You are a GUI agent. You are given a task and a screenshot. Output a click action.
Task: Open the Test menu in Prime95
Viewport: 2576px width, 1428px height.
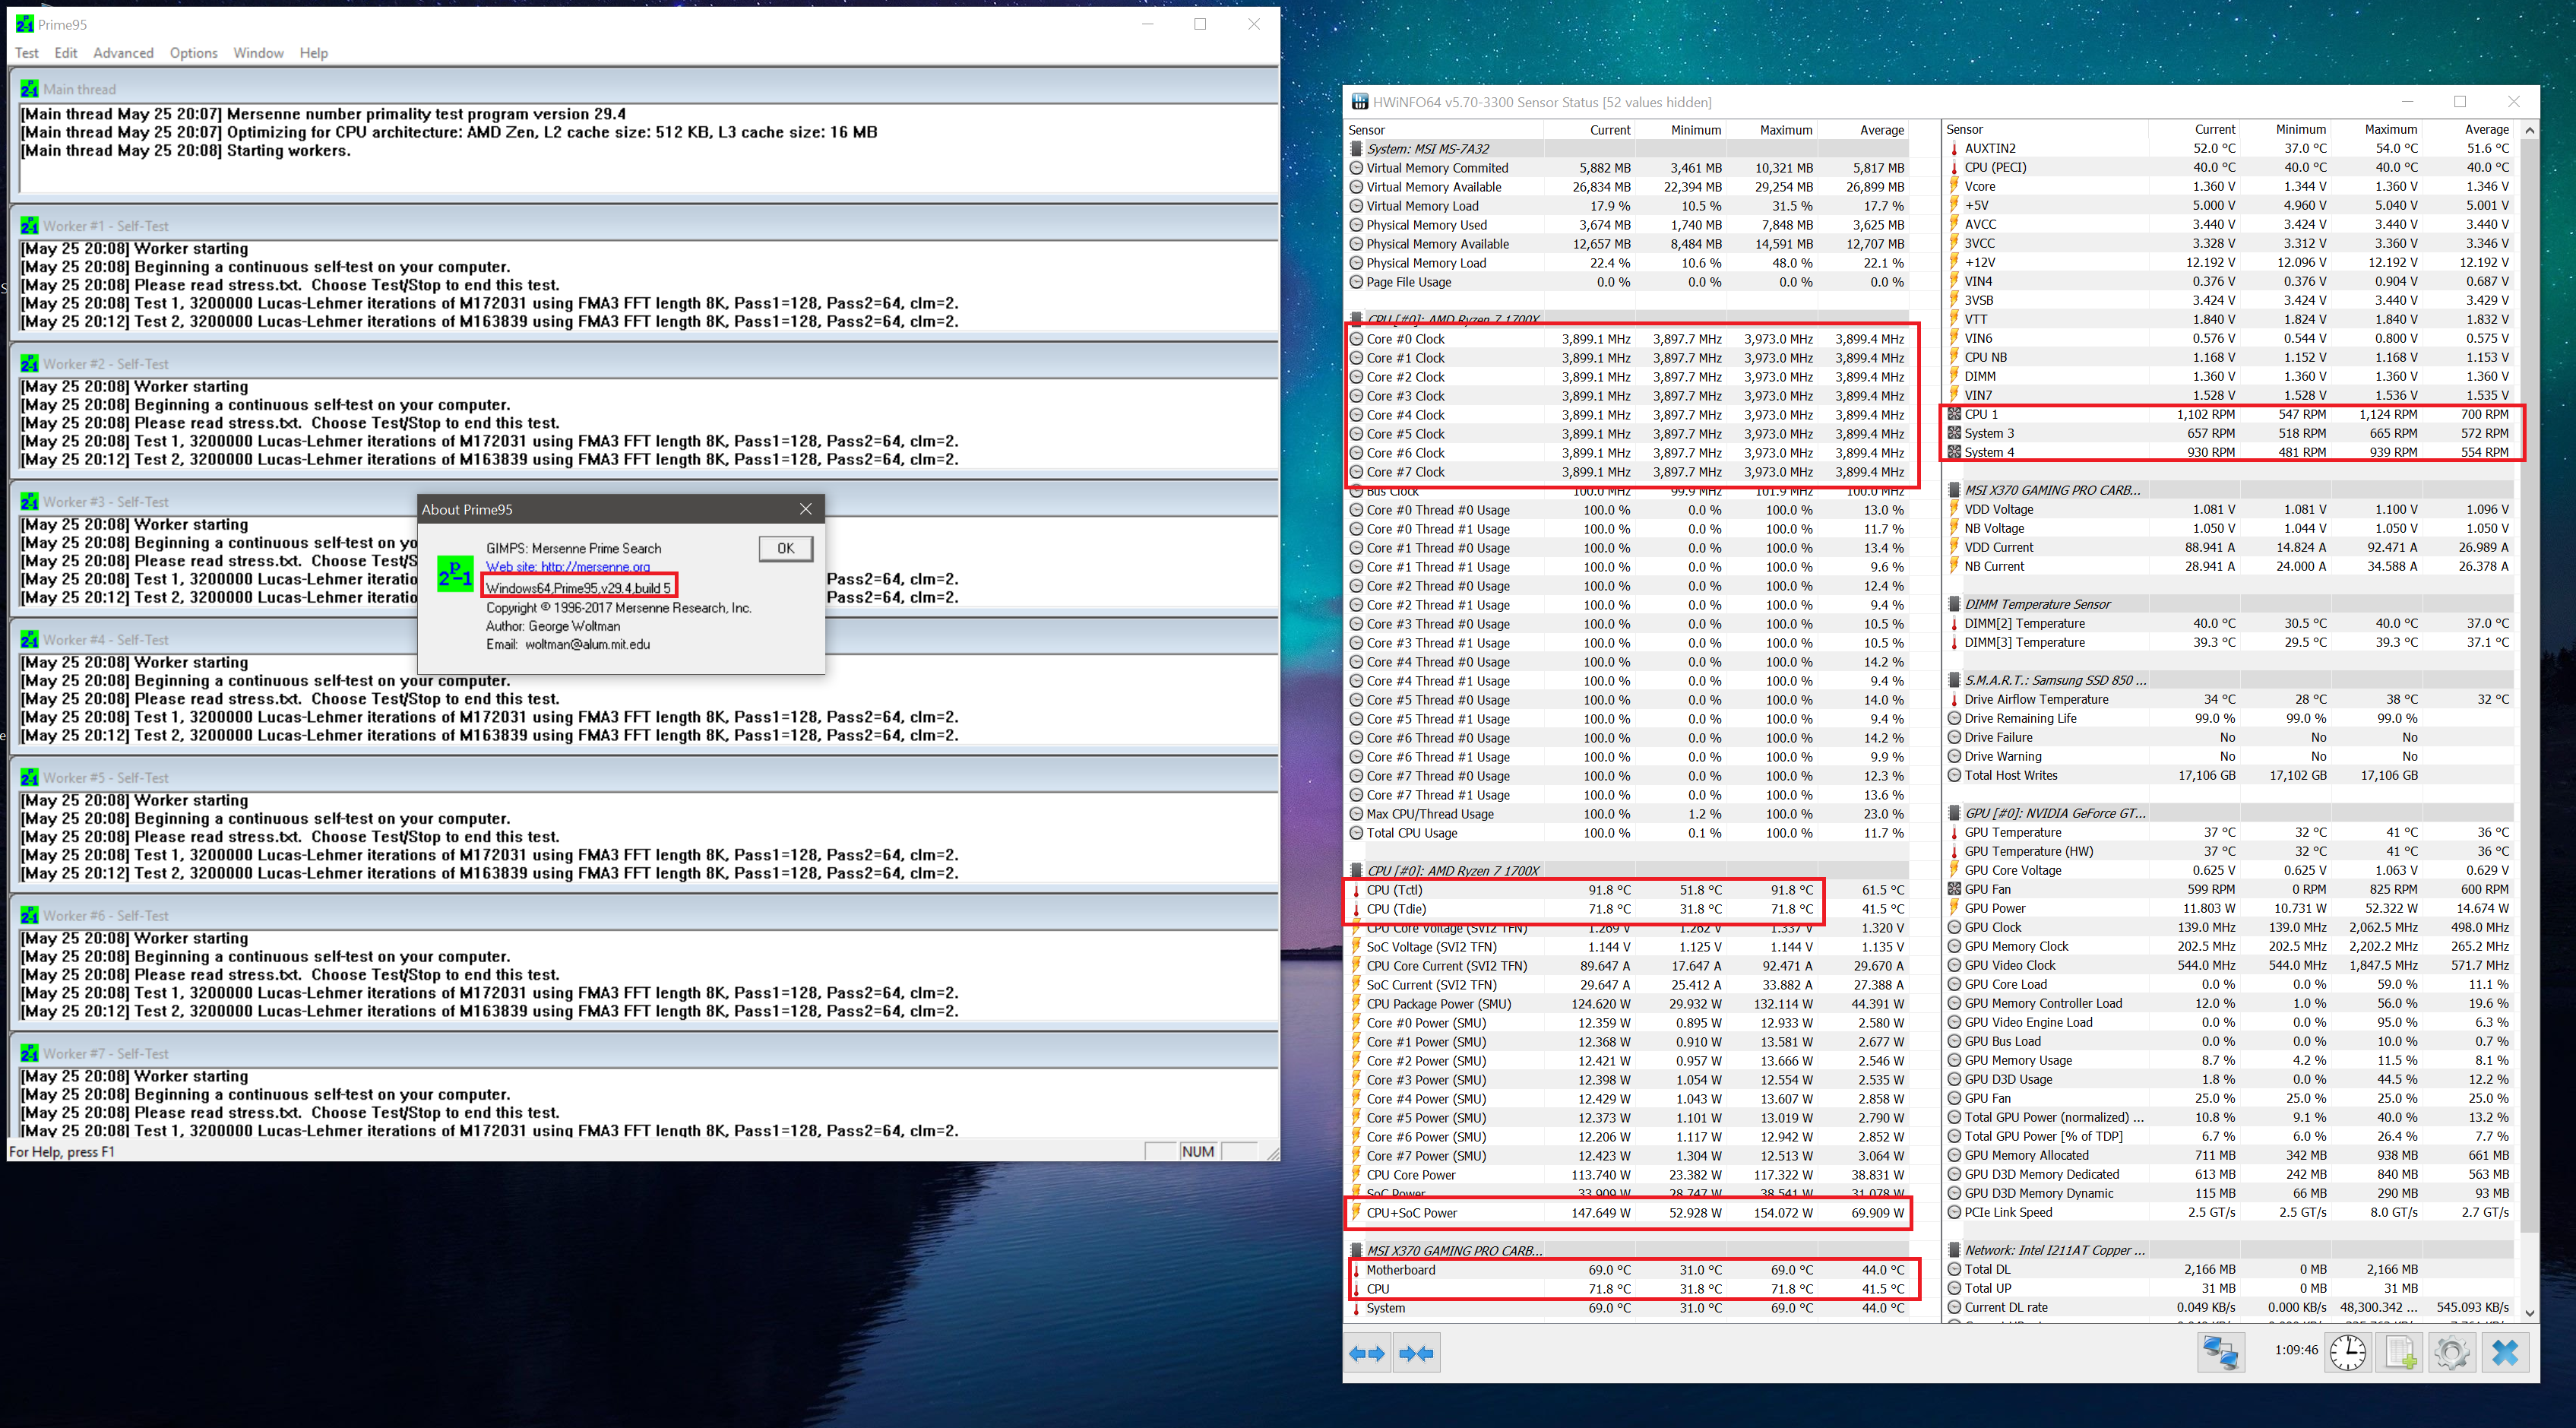[x=27, y=53]
